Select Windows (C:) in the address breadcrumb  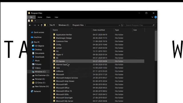click(x=64, y=25)
